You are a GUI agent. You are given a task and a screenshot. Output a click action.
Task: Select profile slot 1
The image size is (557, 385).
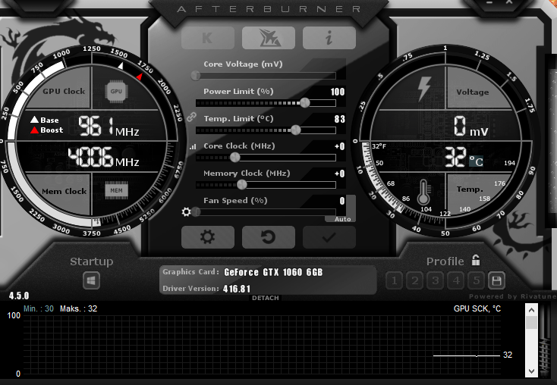click(x=394, y=280)
